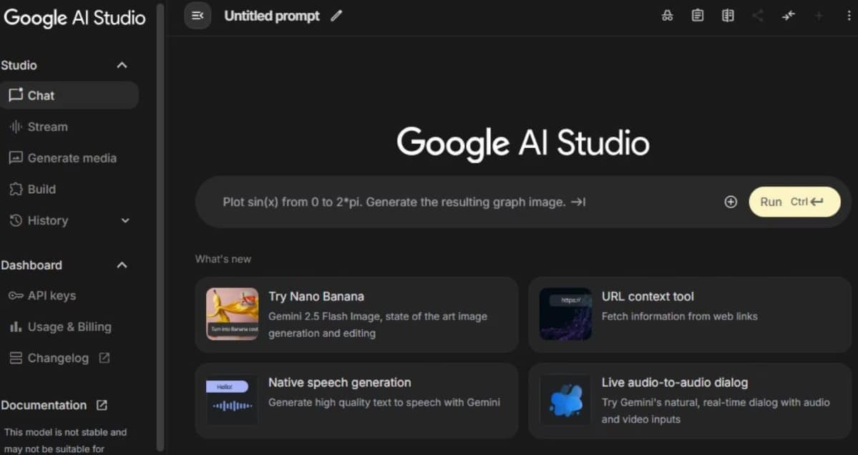The width and height of the screenshot is (858, 455).
Task: Click the plus icon in the toolbar
Action: click(x=818, y=15)
